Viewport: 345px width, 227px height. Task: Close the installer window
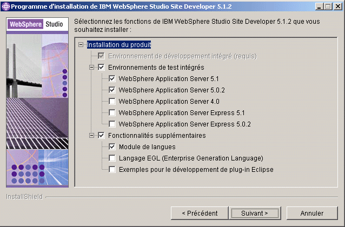point(338,6)
